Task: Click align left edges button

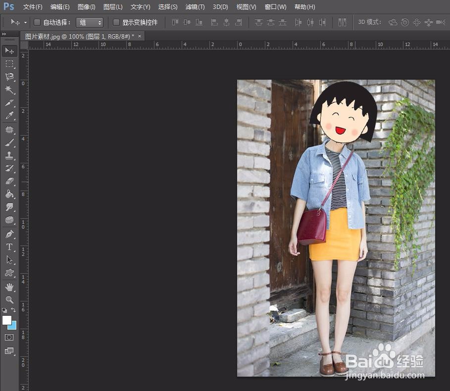Action: coord(214,22)
